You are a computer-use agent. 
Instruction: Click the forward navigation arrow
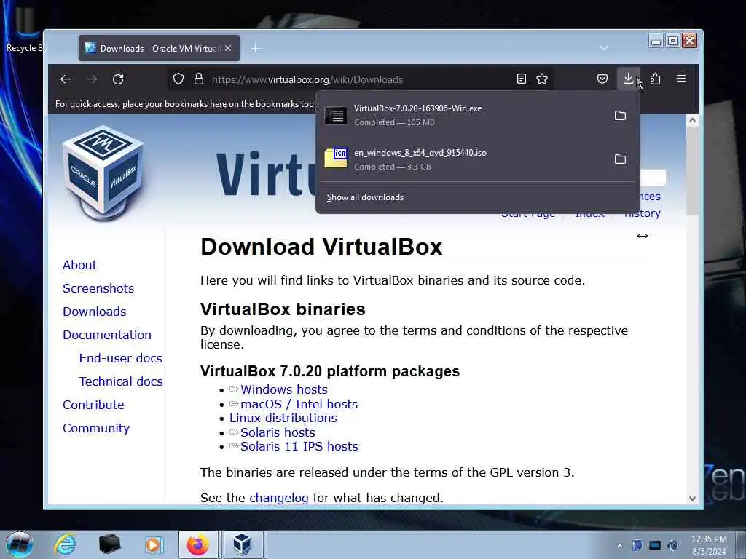point(92,79)
